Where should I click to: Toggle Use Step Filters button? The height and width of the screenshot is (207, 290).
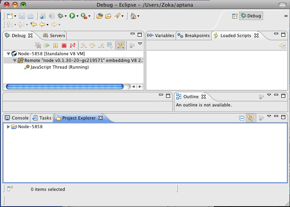pos(121,45)
